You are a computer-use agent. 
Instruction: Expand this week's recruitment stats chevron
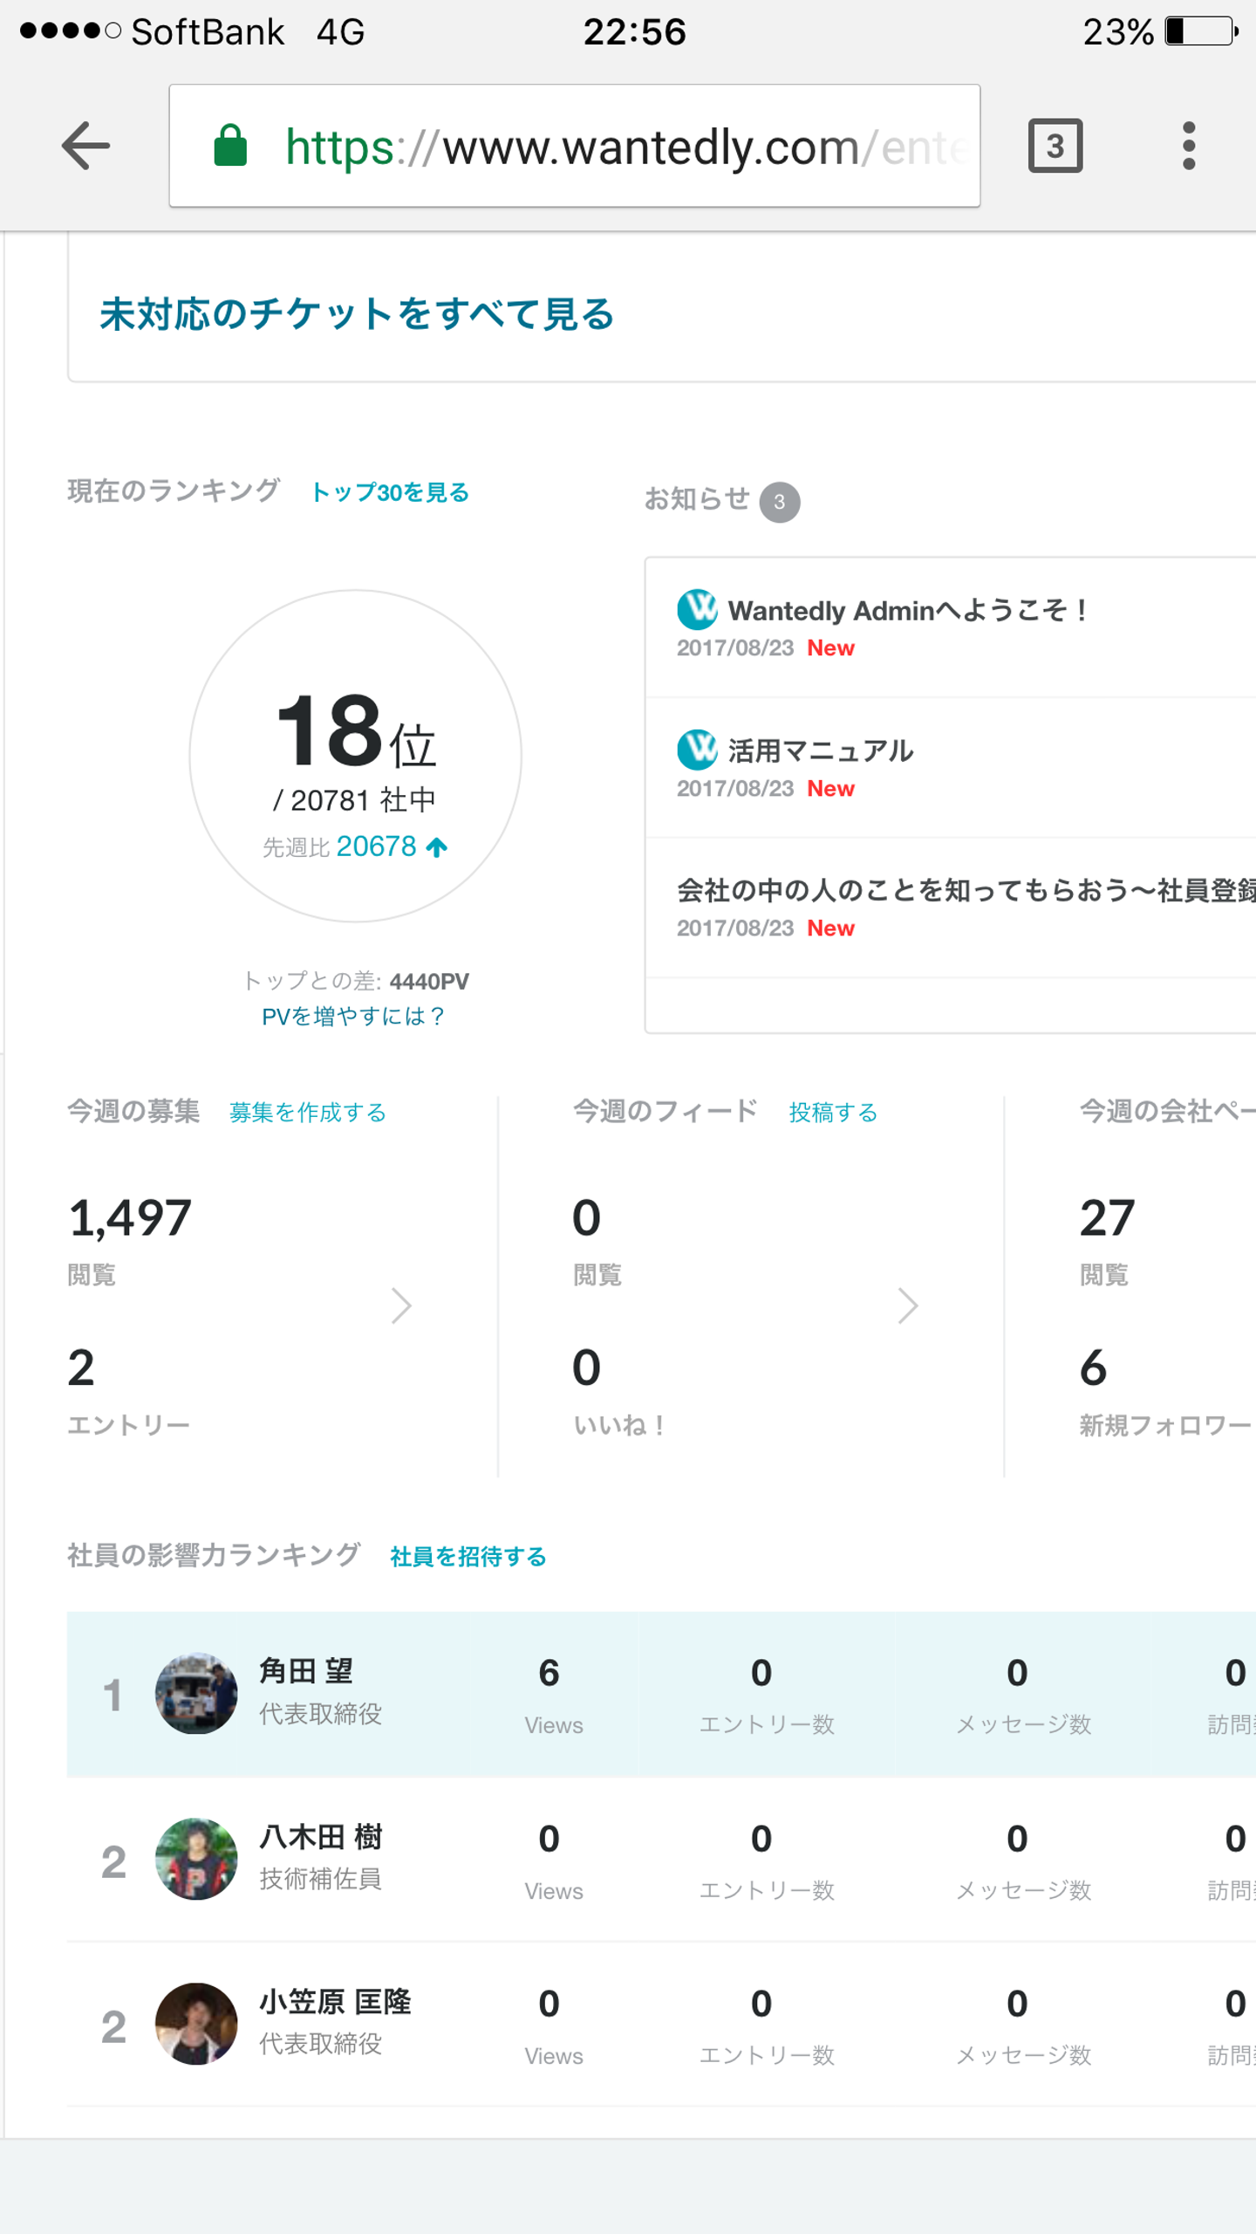tap(401, 1305)
